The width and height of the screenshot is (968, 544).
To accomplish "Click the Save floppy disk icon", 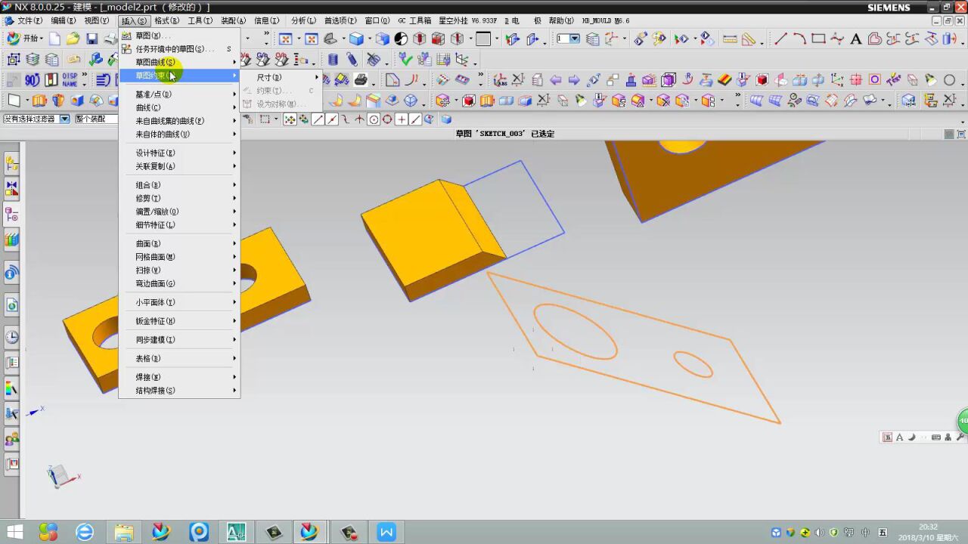I will click(92, 39).
